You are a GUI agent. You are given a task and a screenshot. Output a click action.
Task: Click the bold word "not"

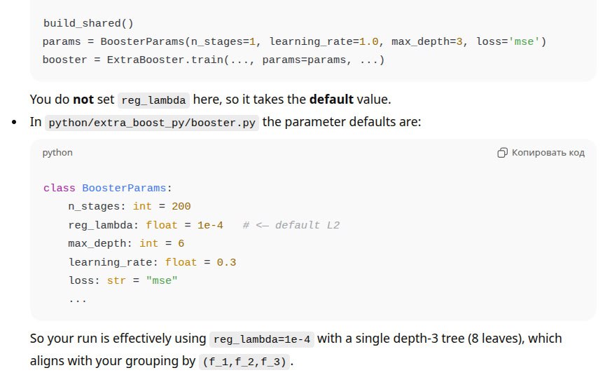(83, 100)
